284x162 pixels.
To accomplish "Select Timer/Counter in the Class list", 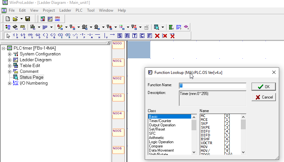I will tap(160, 121).
